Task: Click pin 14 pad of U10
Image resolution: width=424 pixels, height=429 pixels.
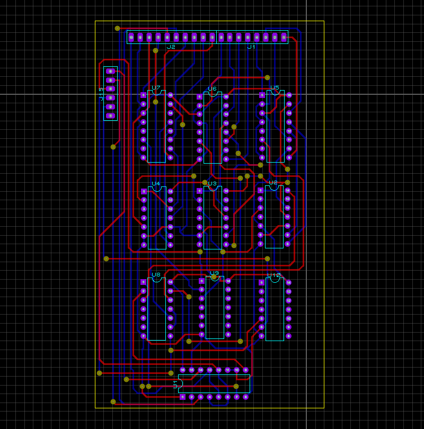Action: [x=288, y=283]
